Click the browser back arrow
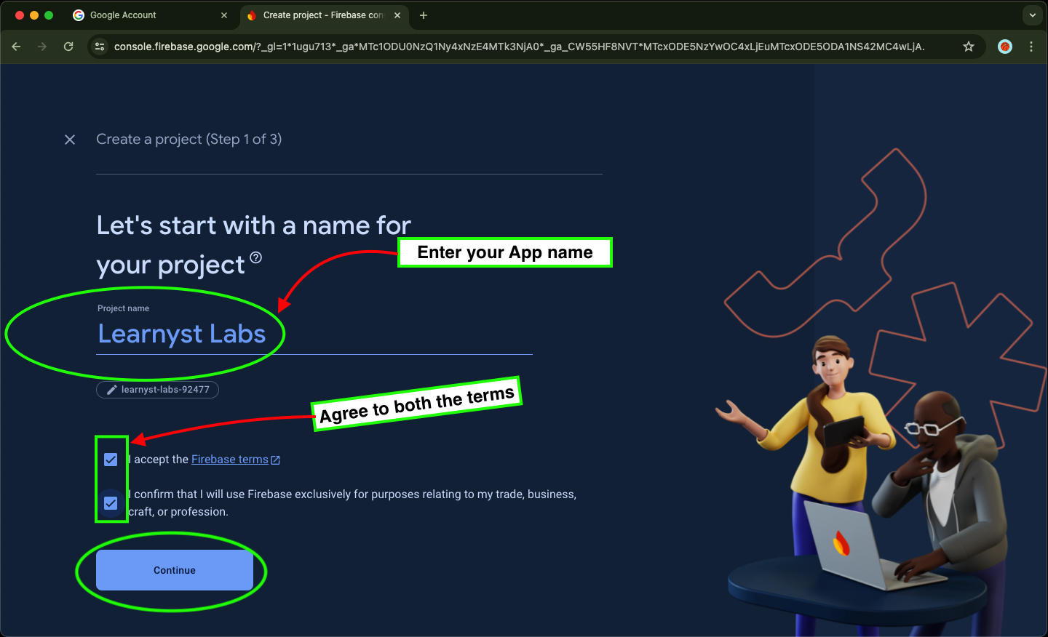 pyautogui.click(x=16, y=47)
